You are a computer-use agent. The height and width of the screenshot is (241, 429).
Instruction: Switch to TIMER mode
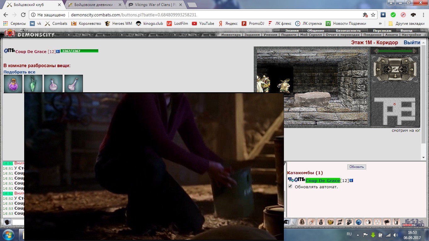tap(419, 225)
